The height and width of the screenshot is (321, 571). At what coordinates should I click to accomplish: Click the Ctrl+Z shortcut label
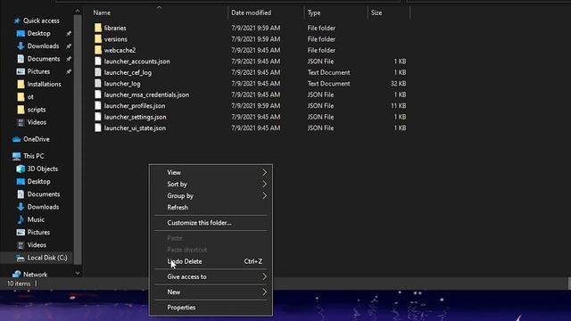click(253, 261)
